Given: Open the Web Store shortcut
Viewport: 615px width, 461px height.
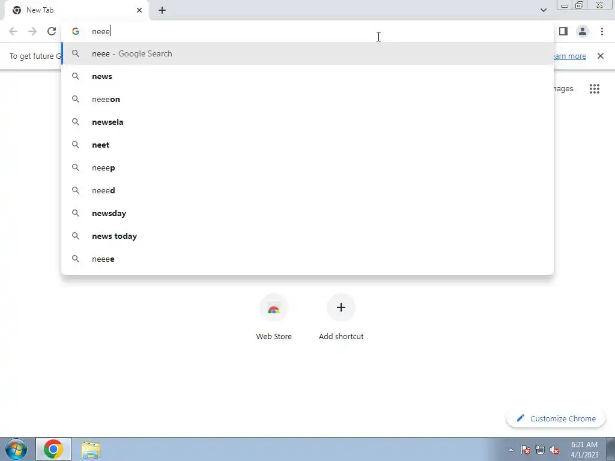Looking at the screenshot, I should point(274,318).
